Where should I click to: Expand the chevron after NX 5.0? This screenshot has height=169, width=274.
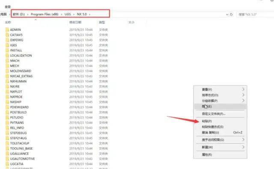(x=89, y=14)
